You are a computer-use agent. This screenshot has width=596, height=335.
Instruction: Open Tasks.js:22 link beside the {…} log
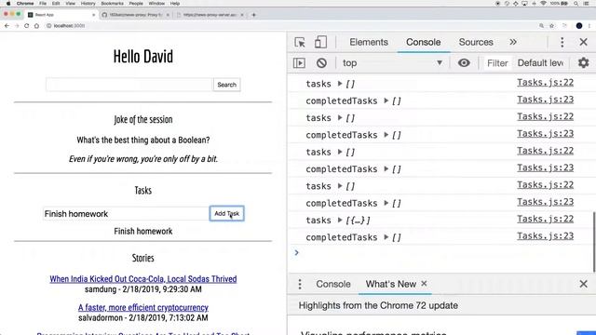tap(545, 219)
